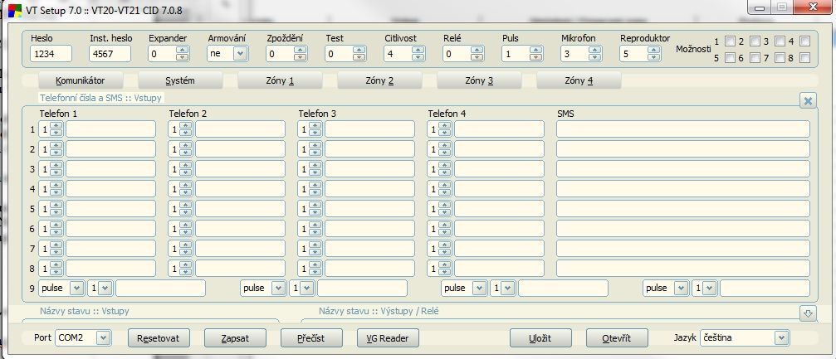The height and width of the screenshot is (359, 836).
Task: Click the VG Reader button
Action: point(388,338)
